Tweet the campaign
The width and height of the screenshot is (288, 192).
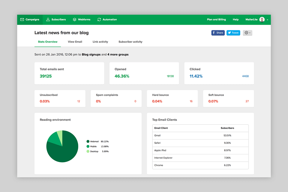coord(233,33)
